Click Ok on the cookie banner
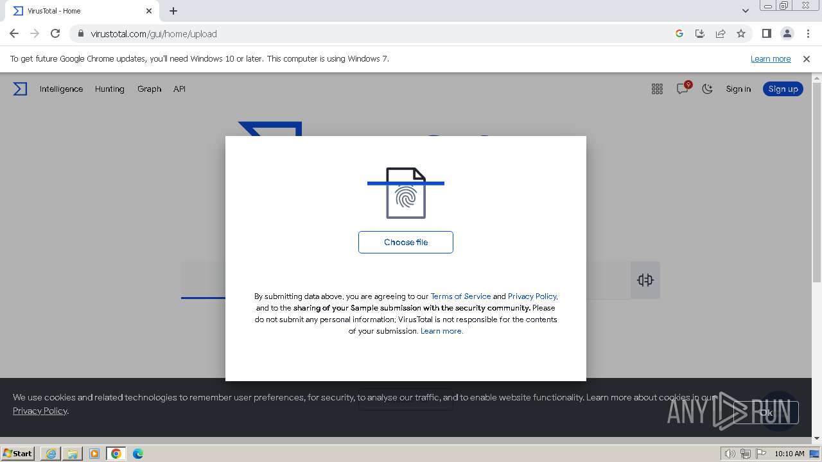The image size is (822, 462). [766, 413]
